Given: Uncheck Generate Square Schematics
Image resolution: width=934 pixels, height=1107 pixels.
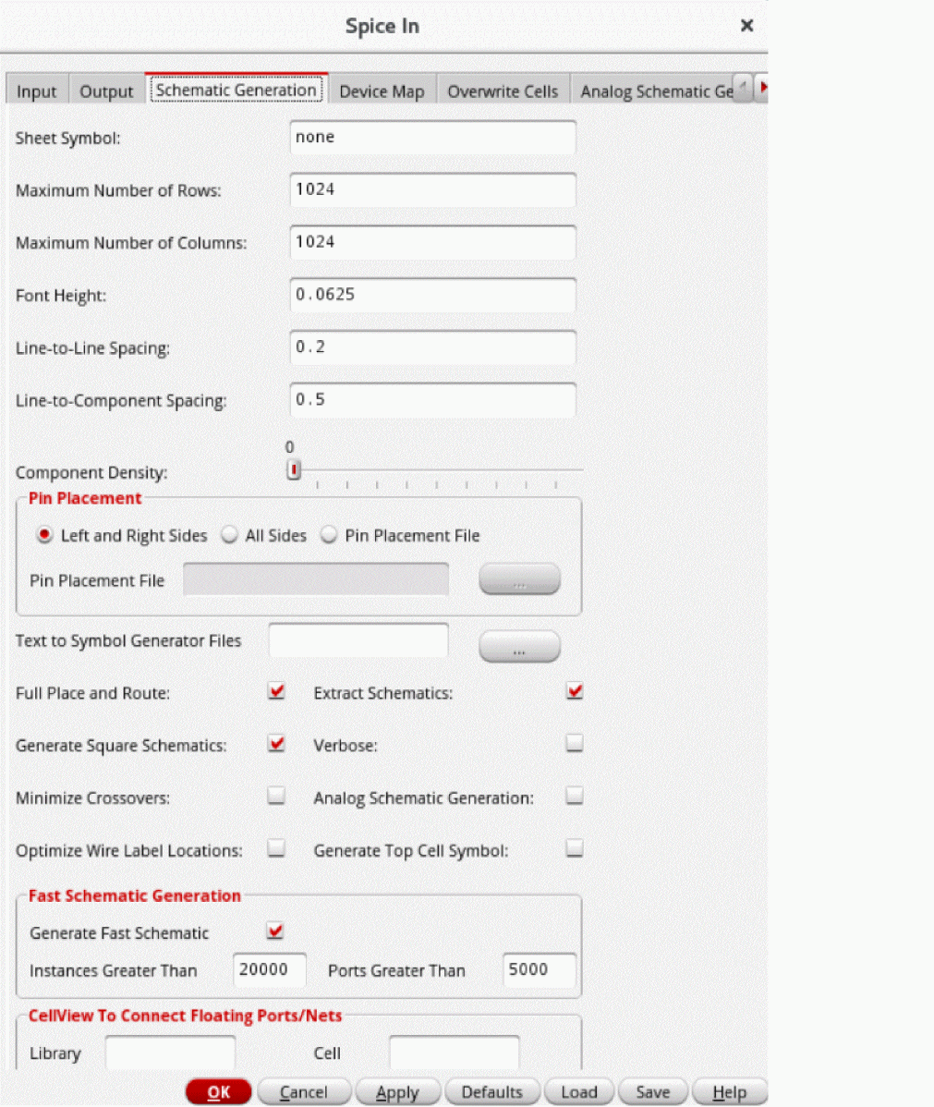Looking at the screenshot, I should 276,744.
